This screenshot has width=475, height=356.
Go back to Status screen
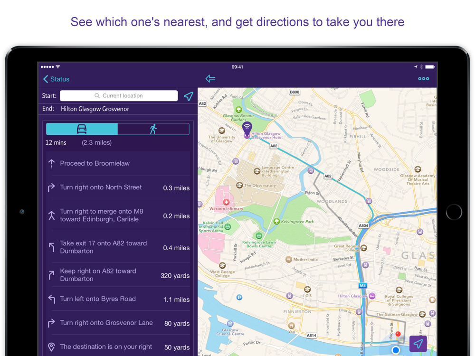[x=57, y=79]
